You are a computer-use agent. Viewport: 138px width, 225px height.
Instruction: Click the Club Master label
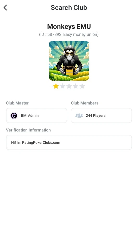pos(17,103)
